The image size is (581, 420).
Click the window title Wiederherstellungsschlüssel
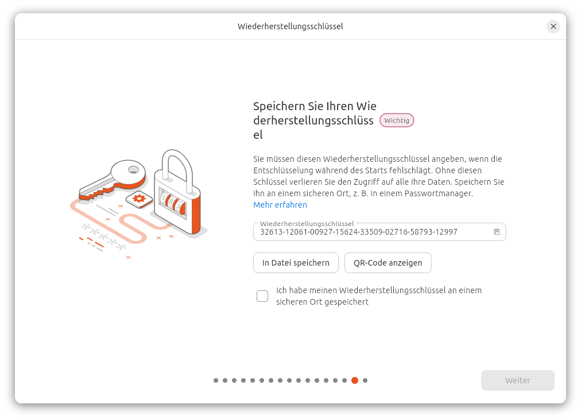(x=290, y=26)
